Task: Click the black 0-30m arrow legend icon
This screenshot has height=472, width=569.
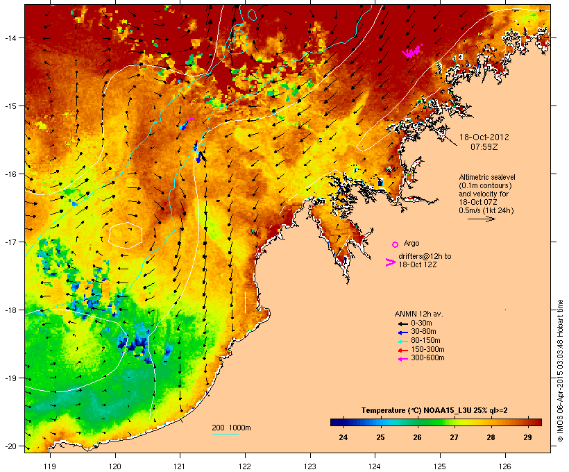Action: point(402,324)
